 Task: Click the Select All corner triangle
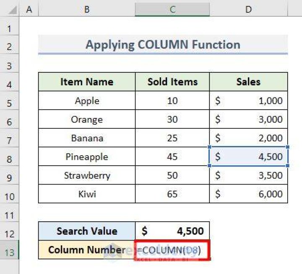click(x=13, y=10)
